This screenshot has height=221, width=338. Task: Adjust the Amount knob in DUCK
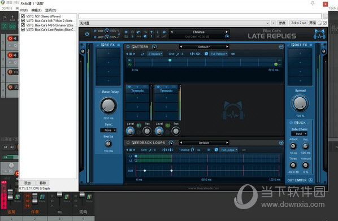305,166
